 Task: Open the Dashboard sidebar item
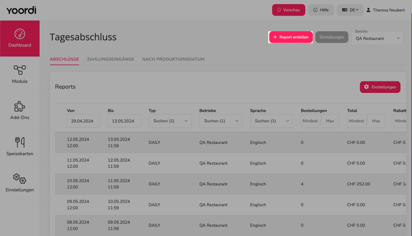pos(20,39)
